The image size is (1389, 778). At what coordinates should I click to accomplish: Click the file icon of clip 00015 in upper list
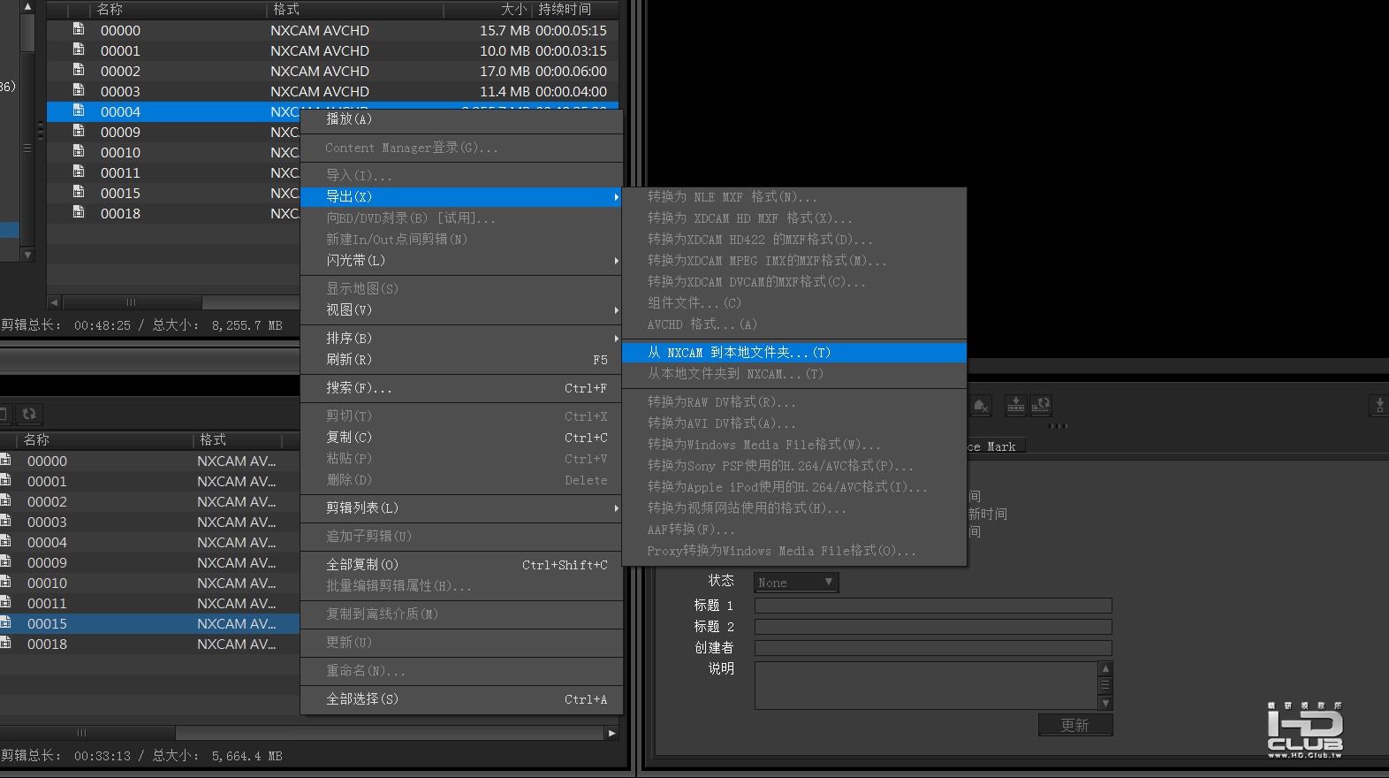79,192
